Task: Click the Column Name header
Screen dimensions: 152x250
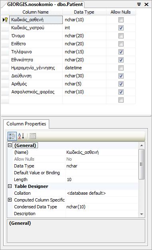Action: pos(36,12)
